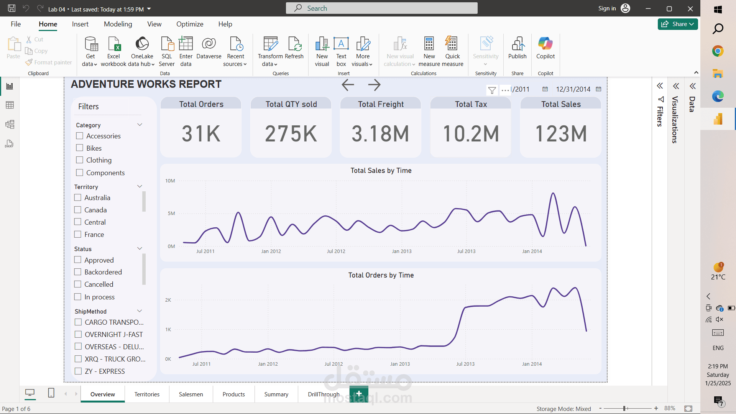Create a New measure
Screen dimensions: 736x414
(x=429, y=51)
